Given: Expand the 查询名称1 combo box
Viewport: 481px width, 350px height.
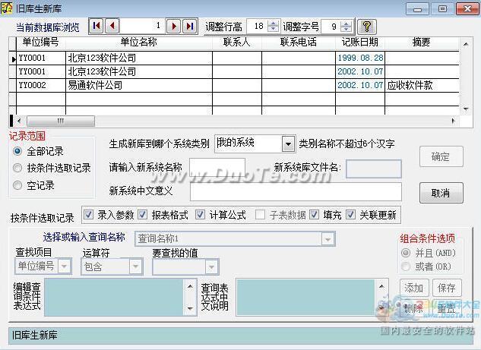Looking at the screenshot, I should tap(327, 239).
